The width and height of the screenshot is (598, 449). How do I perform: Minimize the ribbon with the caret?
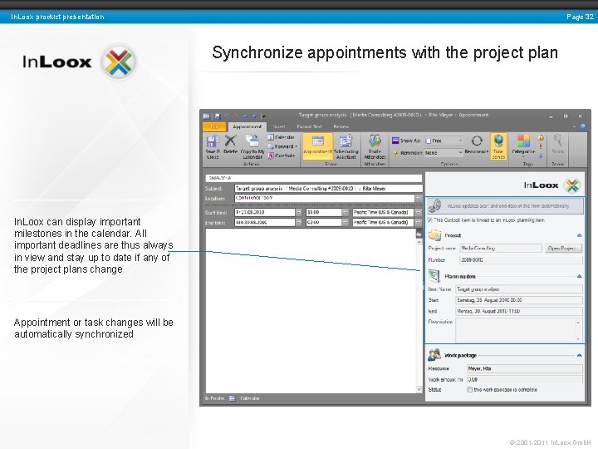574,126
